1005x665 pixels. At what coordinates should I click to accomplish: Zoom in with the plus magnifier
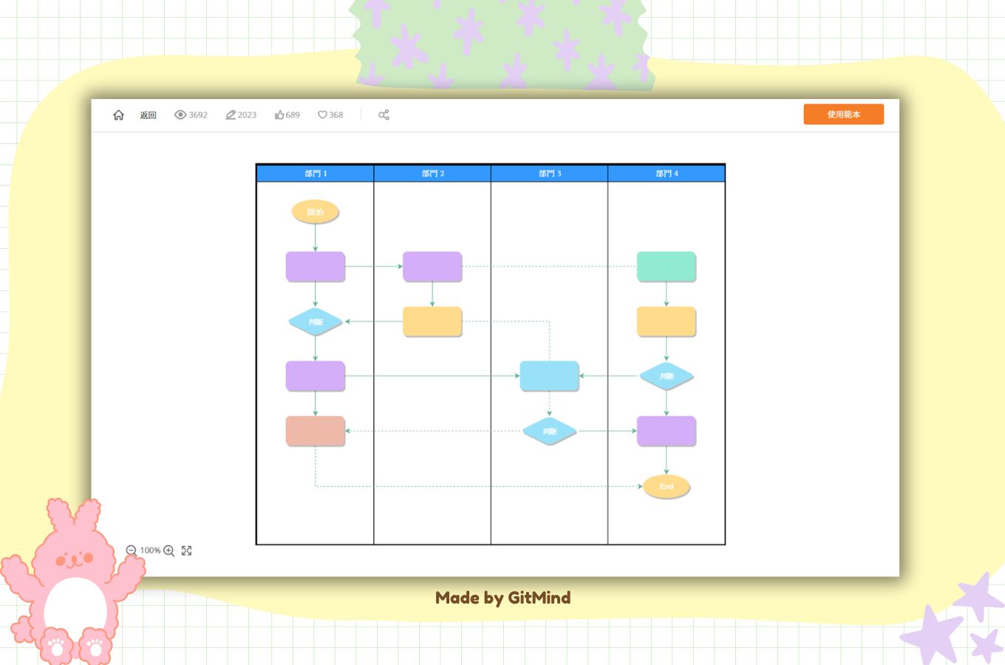(168, 550)
